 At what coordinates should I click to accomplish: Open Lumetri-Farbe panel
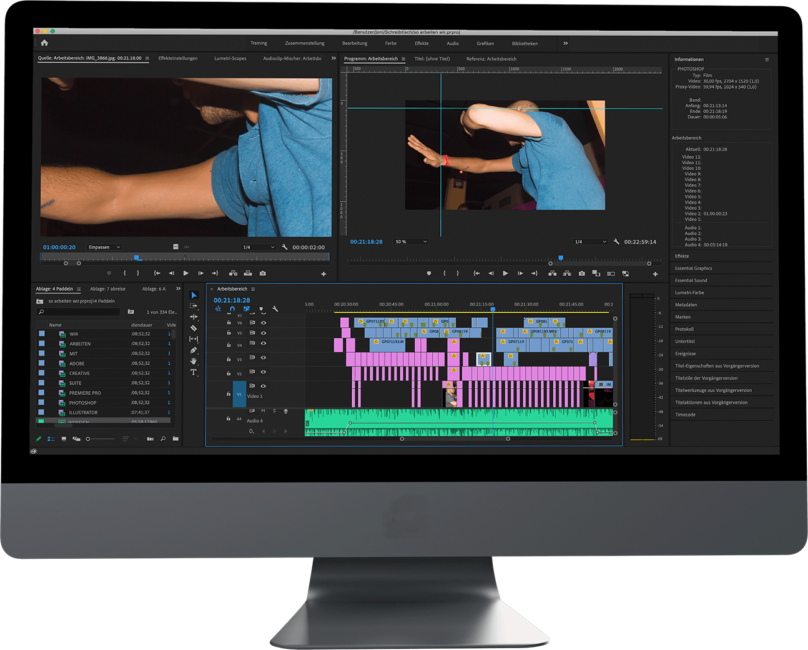click(689, 292)
